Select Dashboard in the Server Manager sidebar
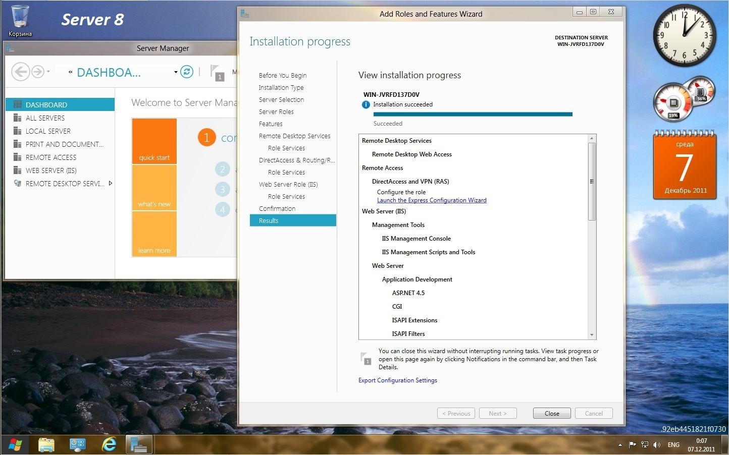 pyautogui.click(x=60, y=104)
